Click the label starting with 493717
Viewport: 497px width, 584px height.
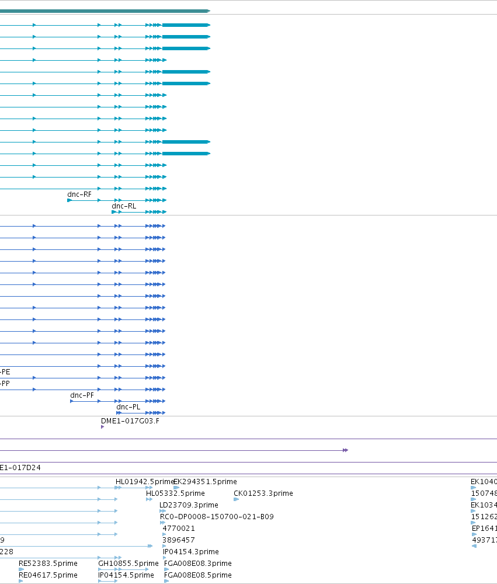pos(484,540)
